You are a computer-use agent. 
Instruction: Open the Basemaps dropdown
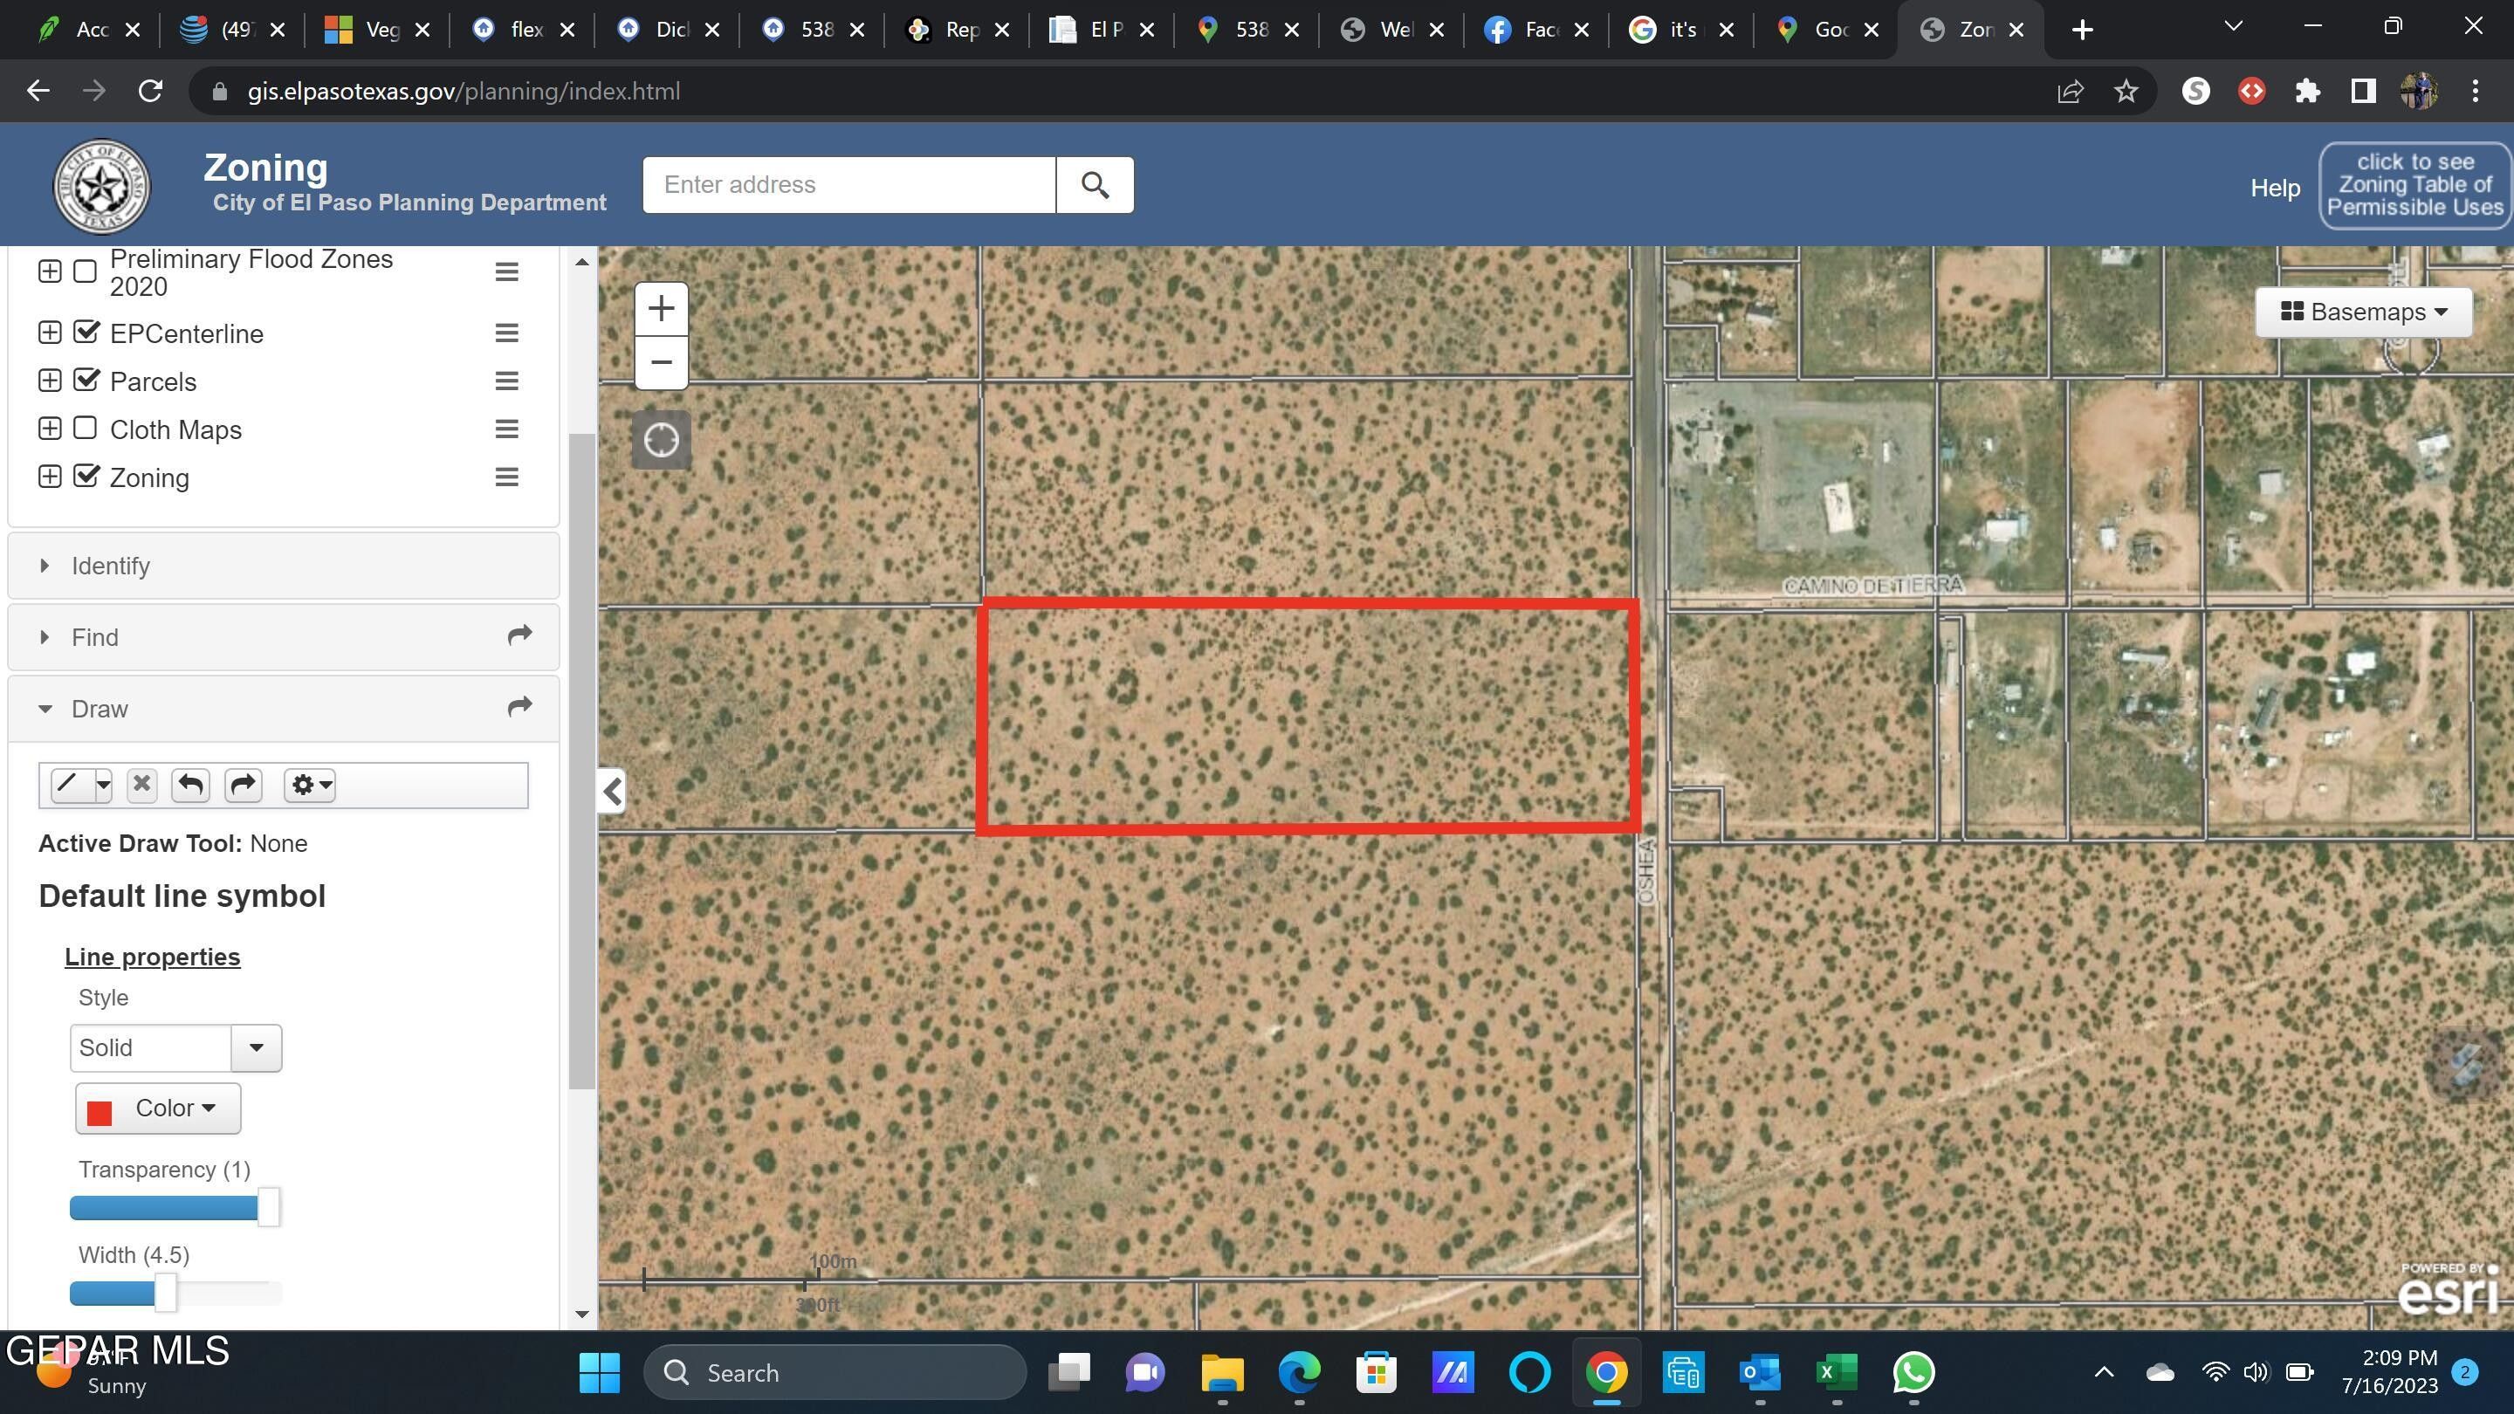pyautogui.click(x=2363, y=312)
